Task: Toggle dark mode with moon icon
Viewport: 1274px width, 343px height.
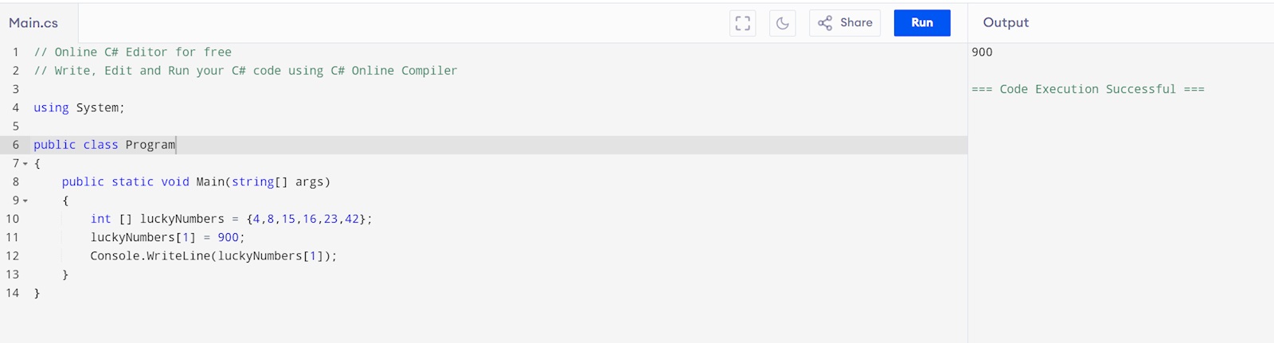Action: [782, 23]
